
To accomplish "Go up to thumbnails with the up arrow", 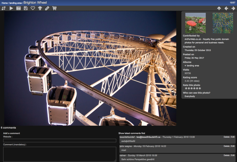I will coord(219,8).
